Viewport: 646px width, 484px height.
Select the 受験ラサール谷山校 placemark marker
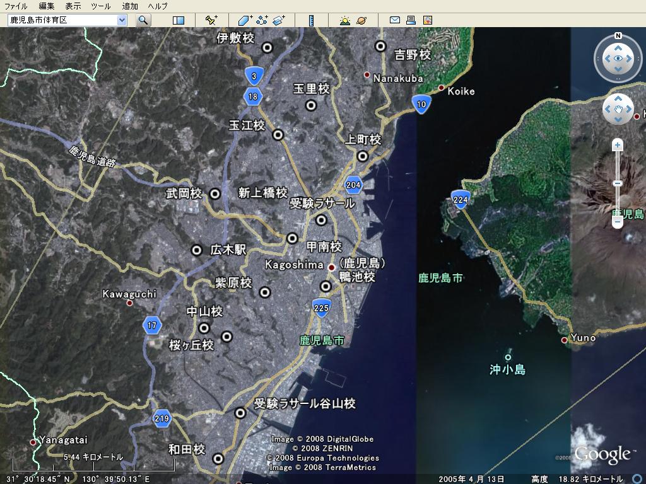240,413
